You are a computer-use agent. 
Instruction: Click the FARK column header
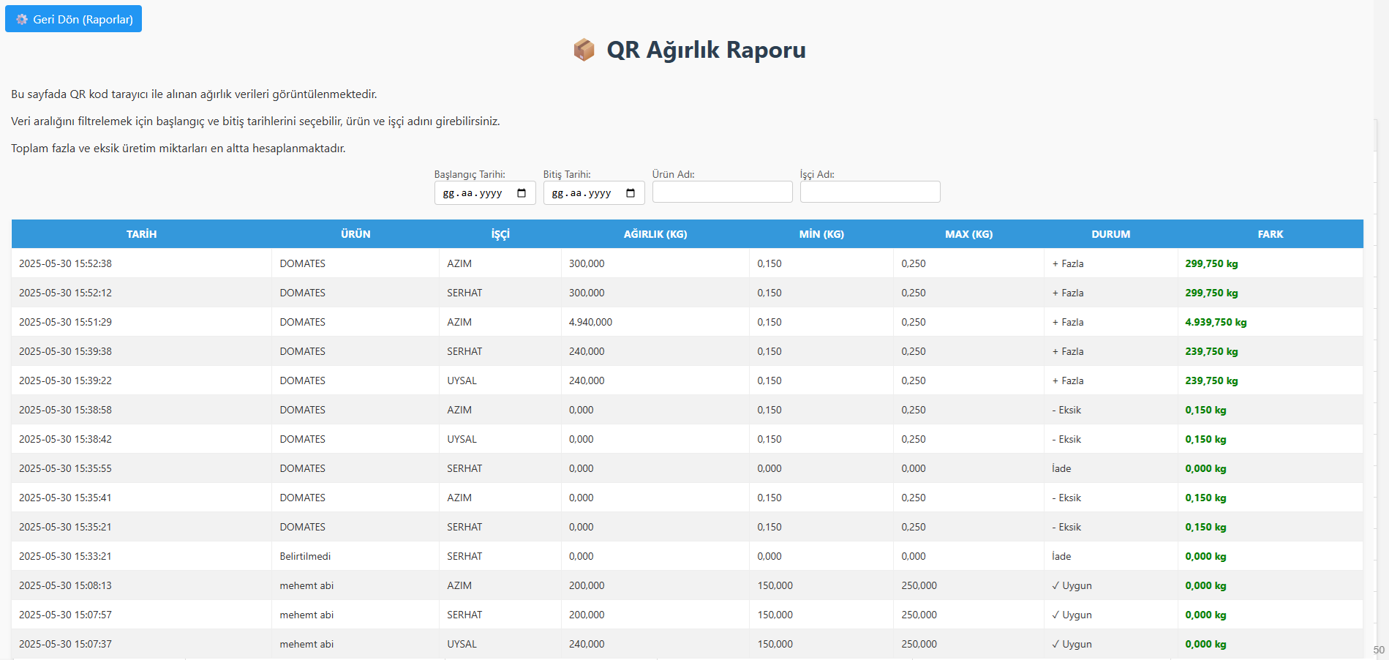1271,234
